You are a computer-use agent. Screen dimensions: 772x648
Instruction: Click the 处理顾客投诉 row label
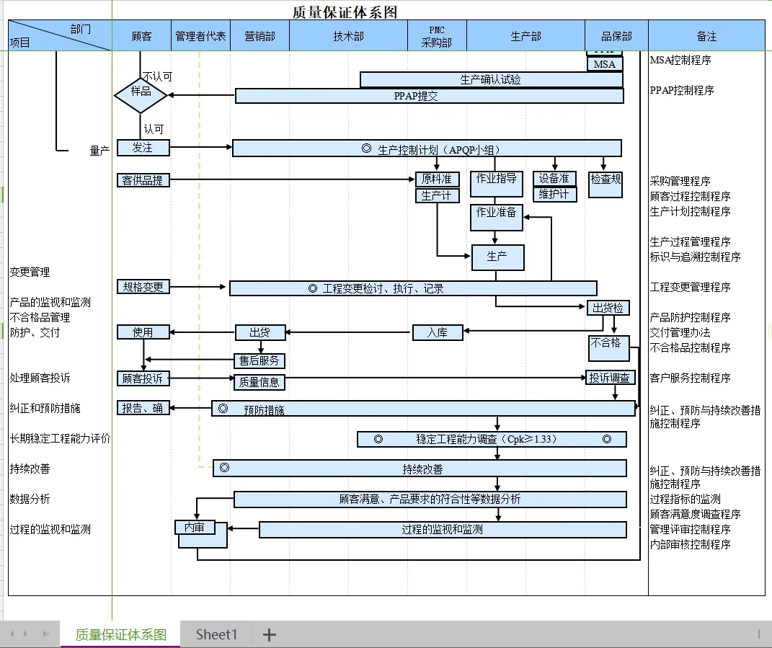coord(40,378)
